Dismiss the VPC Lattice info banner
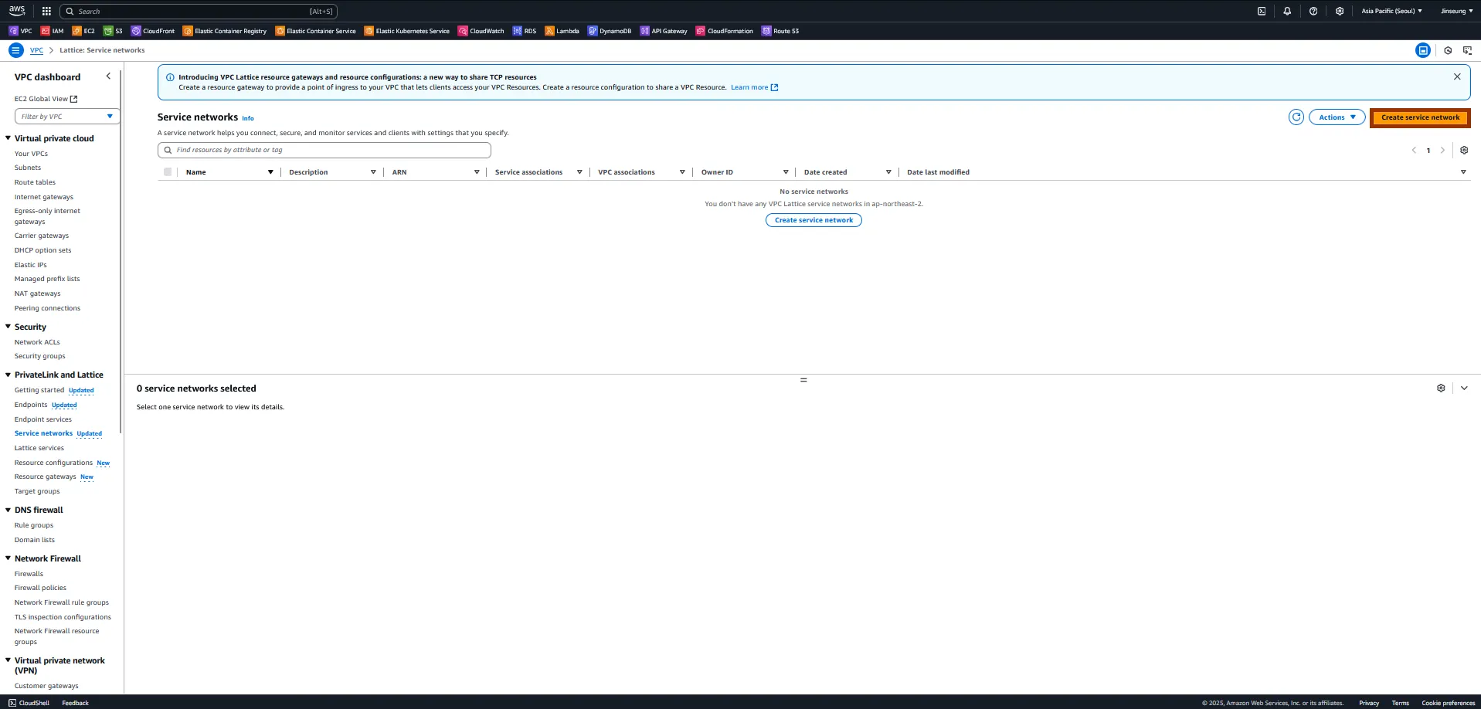 [1457, 76]
